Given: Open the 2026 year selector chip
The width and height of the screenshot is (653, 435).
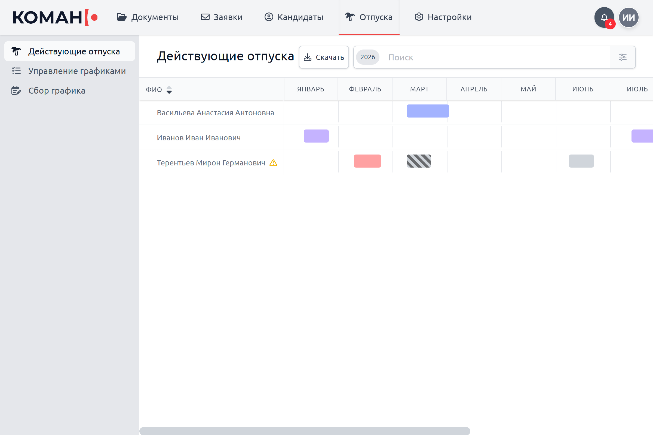Looking at the screenshot, I should [x=367, y=57].
